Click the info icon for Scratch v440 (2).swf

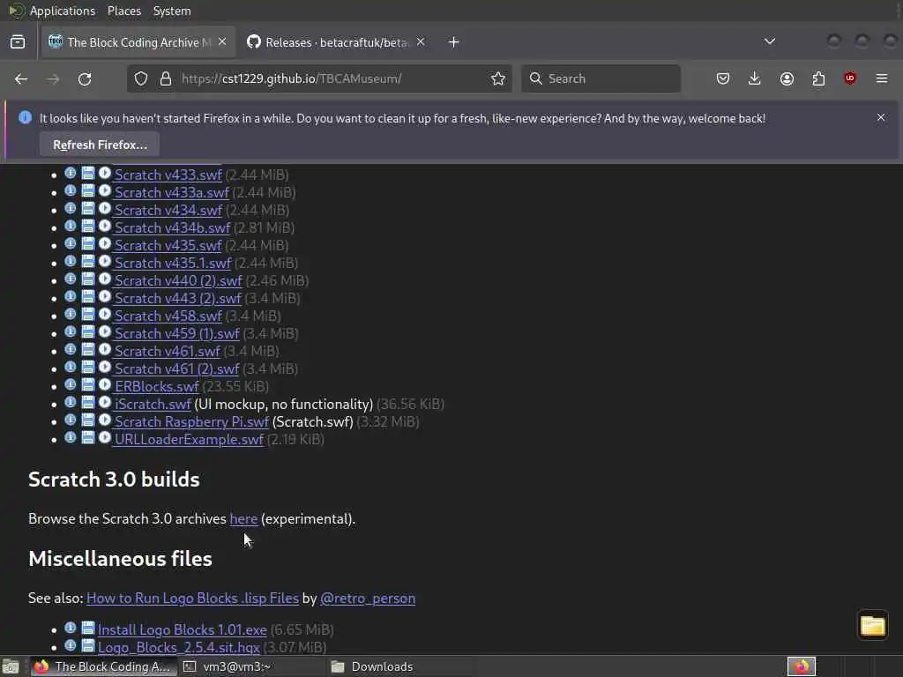(x=71, y=279)
